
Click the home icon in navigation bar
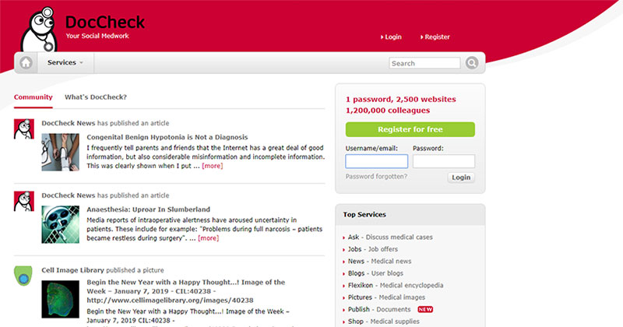click(26, 63)
